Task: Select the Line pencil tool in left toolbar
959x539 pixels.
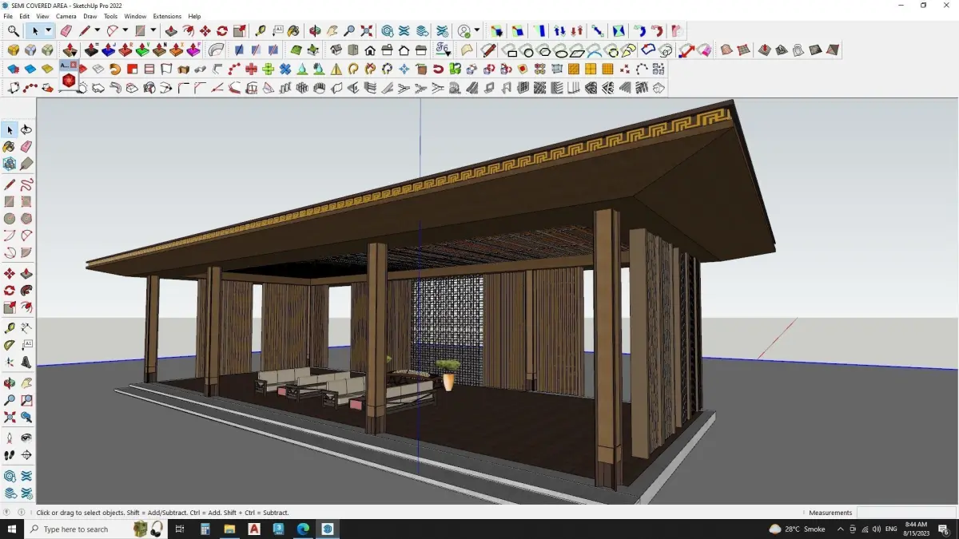Action: click(10, 184)
